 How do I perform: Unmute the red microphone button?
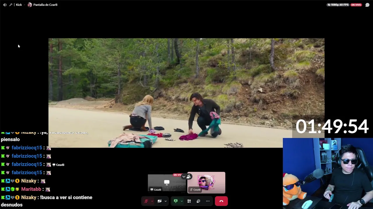[146, 201]
